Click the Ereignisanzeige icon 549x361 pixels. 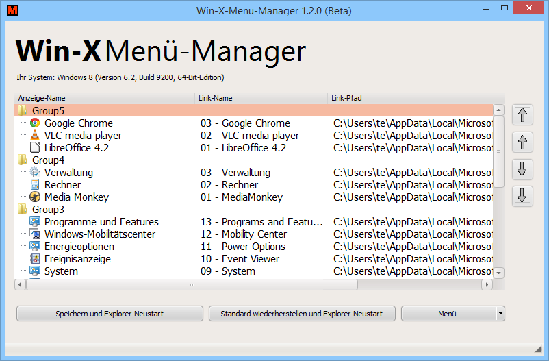pyautogui.click(x=35, y=259)
